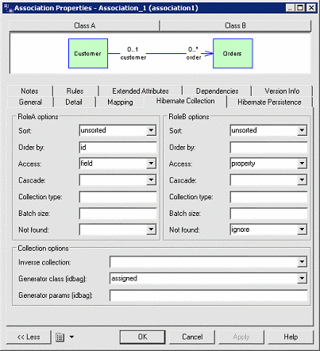
Task: Open the Inverse collection dropdown
Action: tap(302, 262)
